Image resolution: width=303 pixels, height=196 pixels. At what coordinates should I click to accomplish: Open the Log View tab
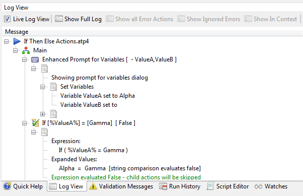[x=66, y=186]
